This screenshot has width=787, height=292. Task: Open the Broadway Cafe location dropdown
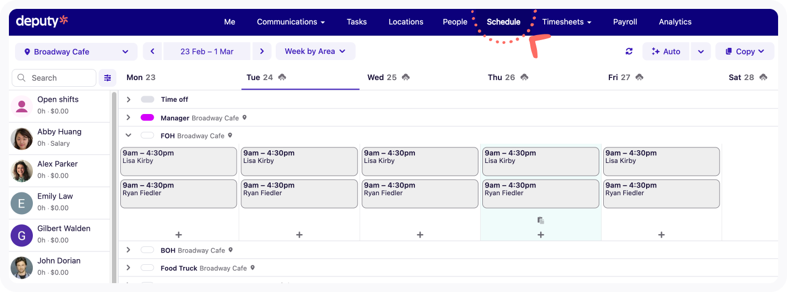(76, 52)
